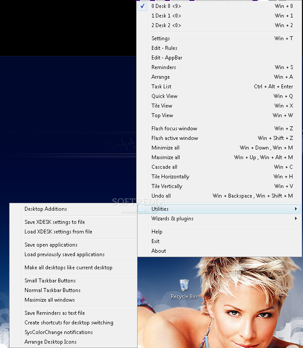This screenshot has width=303, height=348.
Task: Launch Top View
Action: point(219,115)
